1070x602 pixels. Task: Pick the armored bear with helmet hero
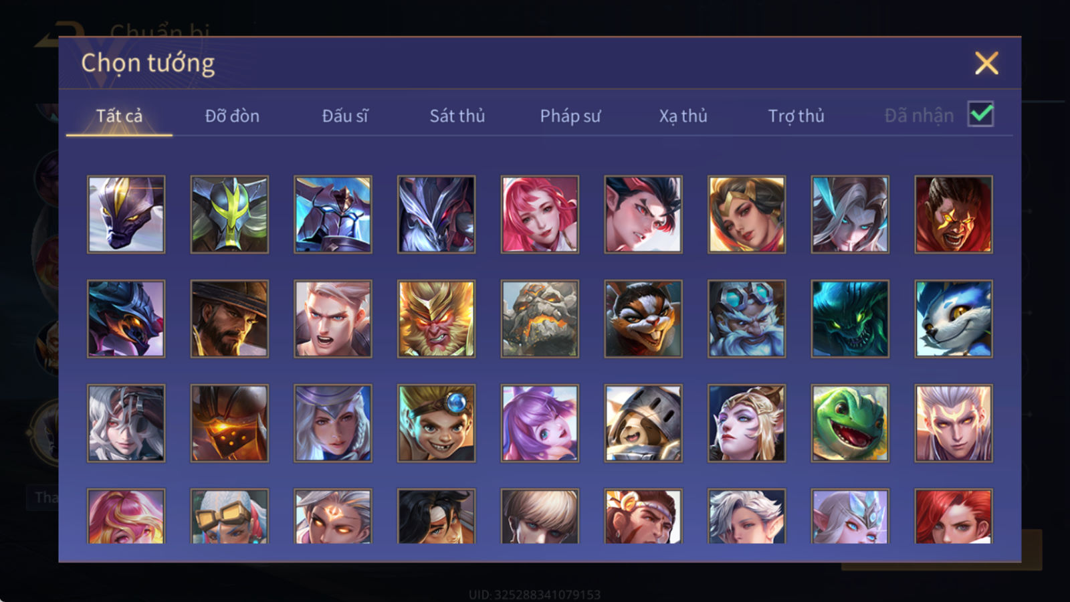tap(643, 423)
